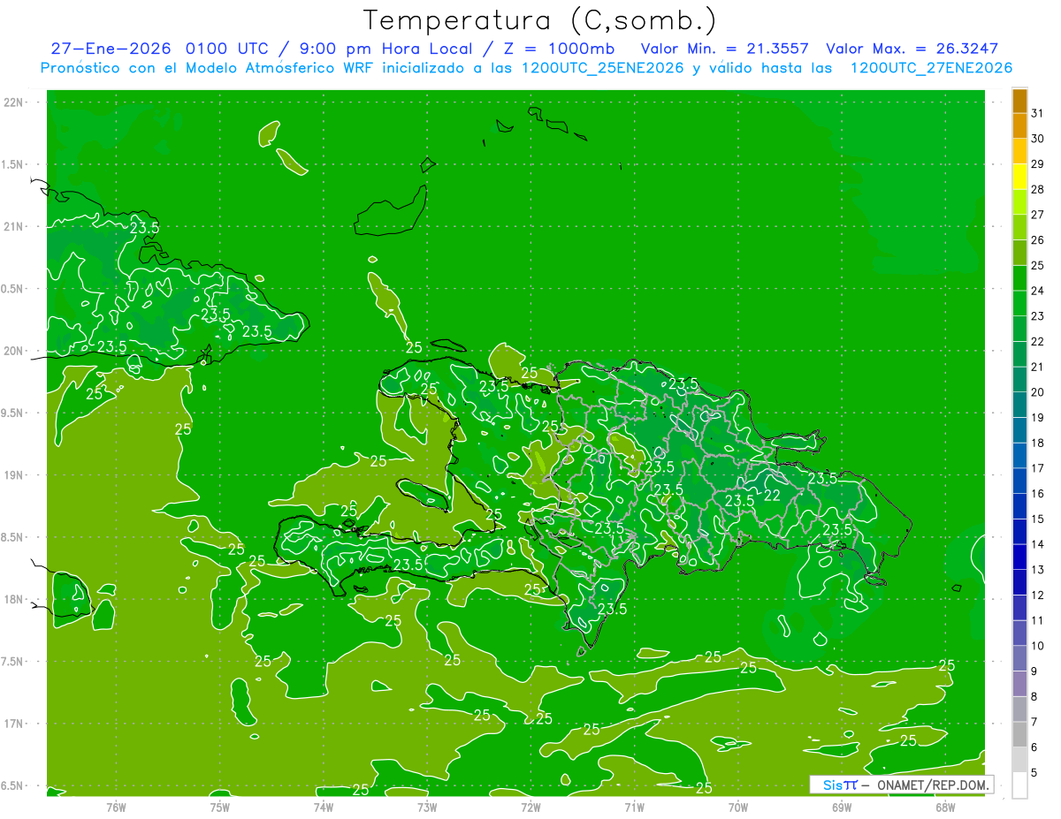Click the '20N' latitude label
Image resolution: width=1061 pixels, height=819 pixels.
coord(14,351)
